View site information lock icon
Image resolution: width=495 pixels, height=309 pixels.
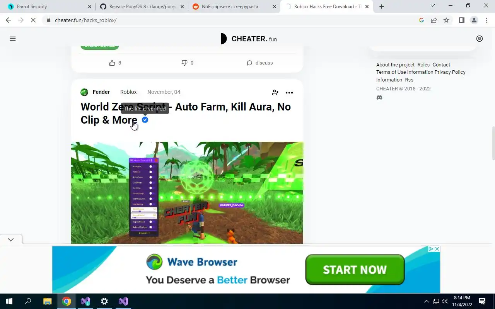pos(49,20)
